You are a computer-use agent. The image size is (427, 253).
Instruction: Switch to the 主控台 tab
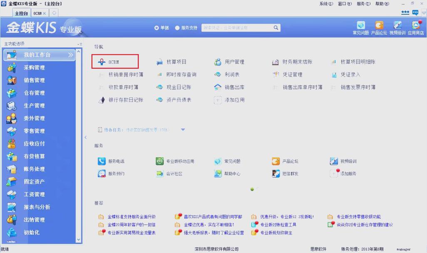21,13
